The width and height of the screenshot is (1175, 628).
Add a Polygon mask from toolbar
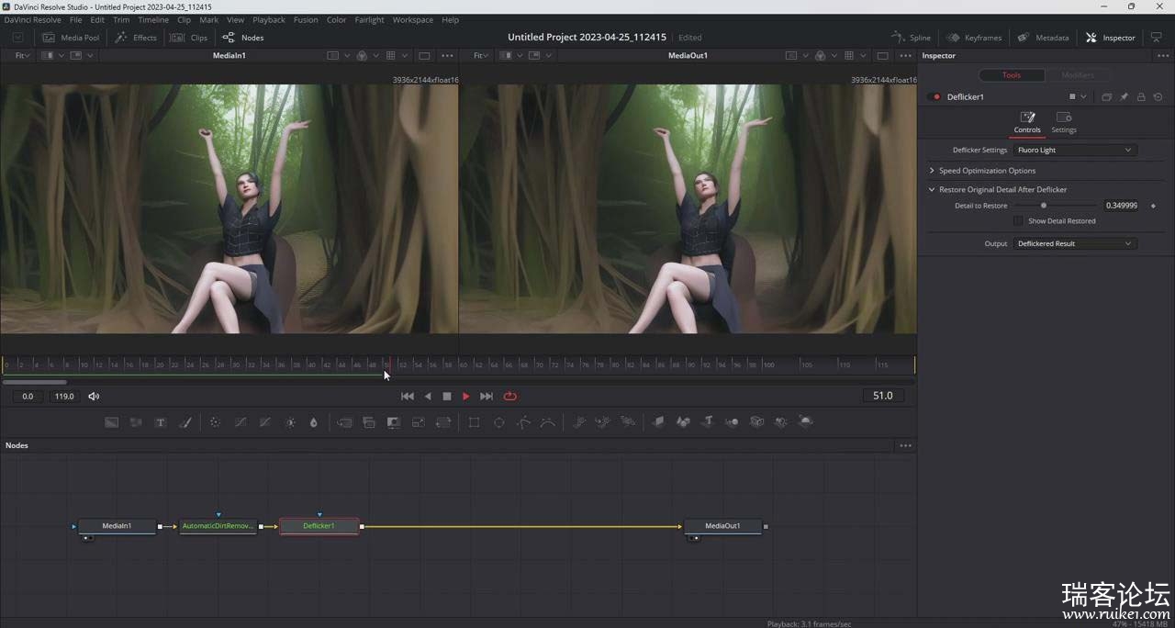click(x=523, y=422)
